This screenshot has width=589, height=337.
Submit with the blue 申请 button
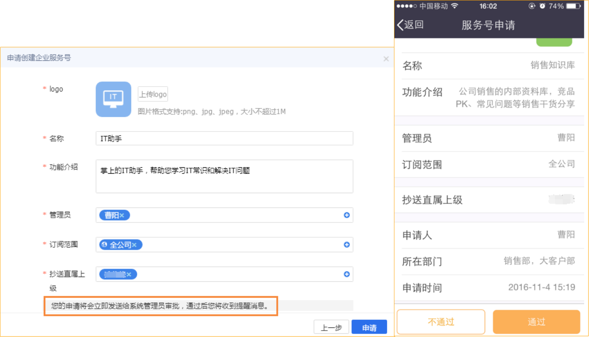[369, 327]
